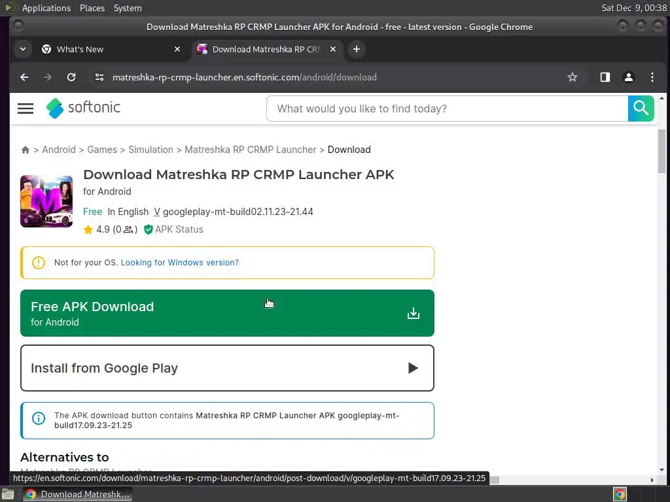The height and width of the screenshot is (502, 670).
Task: Click the blue search magnifier button
Action: 641,109
